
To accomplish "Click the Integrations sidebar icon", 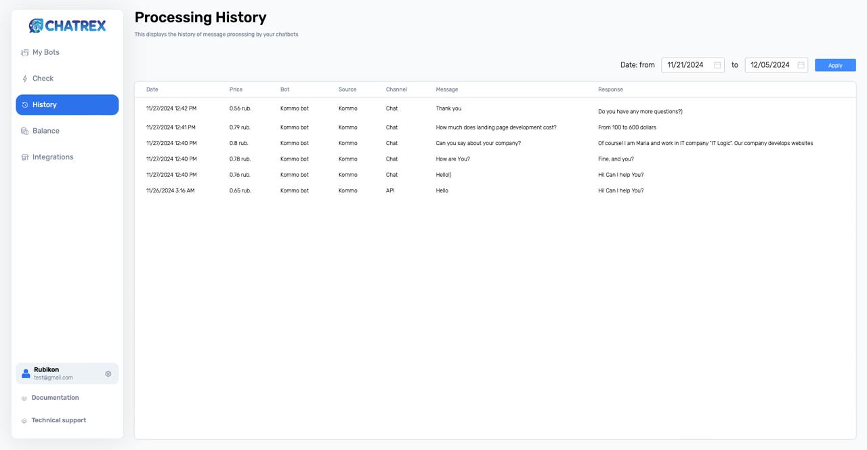I will pos(24,157).
